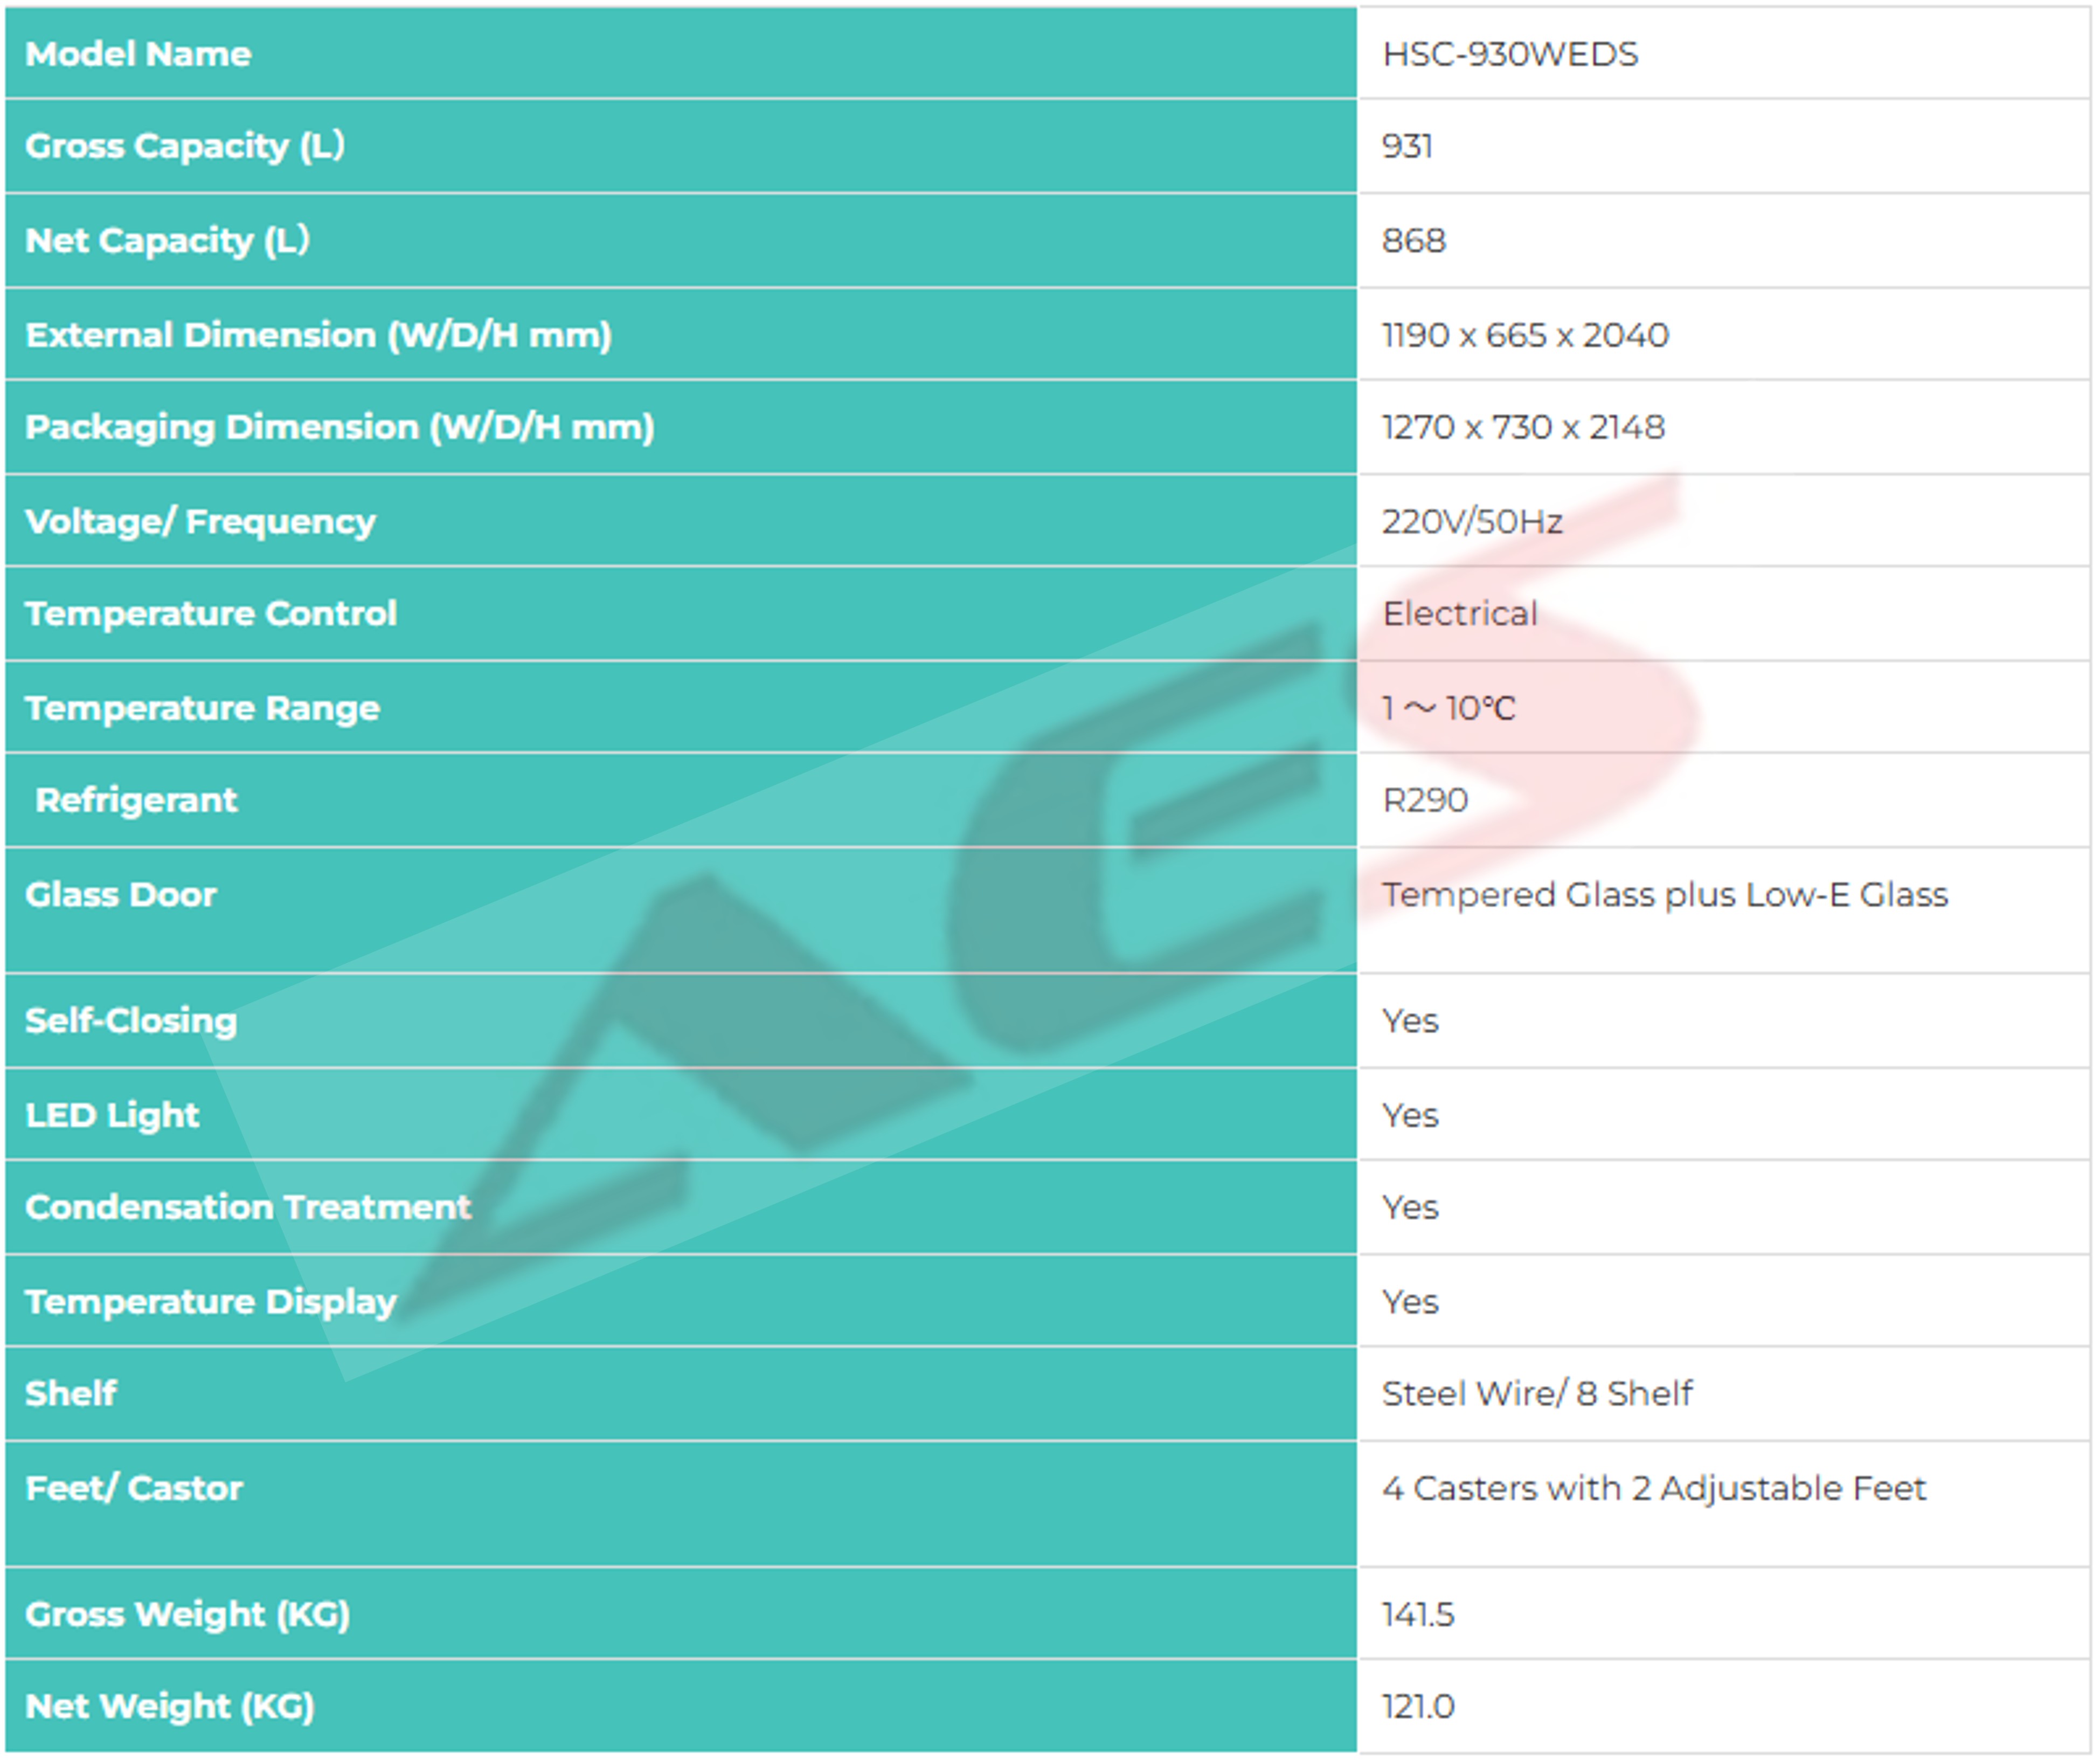The height and width of the screenshot is (1760, 2100).
Task: Select the value '1190 x 665 x 2040'
Action: point(1525,334)
